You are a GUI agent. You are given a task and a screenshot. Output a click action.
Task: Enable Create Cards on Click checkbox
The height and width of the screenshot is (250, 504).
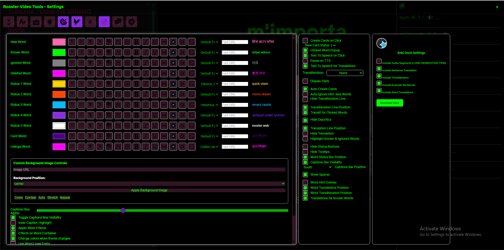(305, 41)
